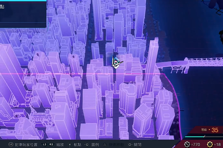Click the activity token gold icon
The width and height of the screenshot is (223, 148).
210,144
